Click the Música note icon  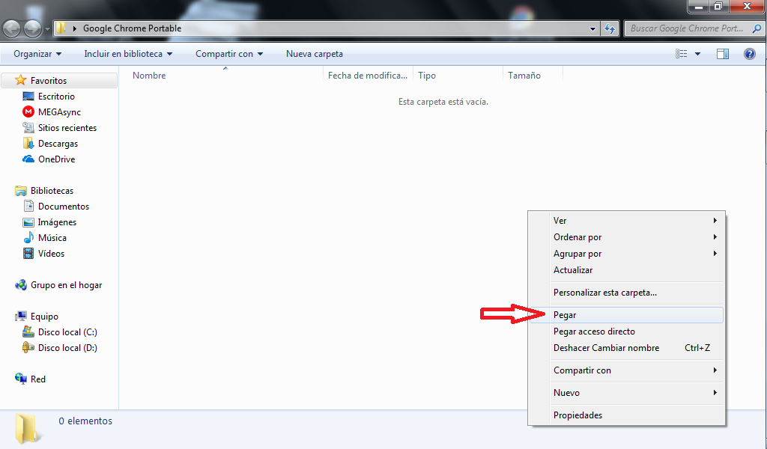point(28,238)
